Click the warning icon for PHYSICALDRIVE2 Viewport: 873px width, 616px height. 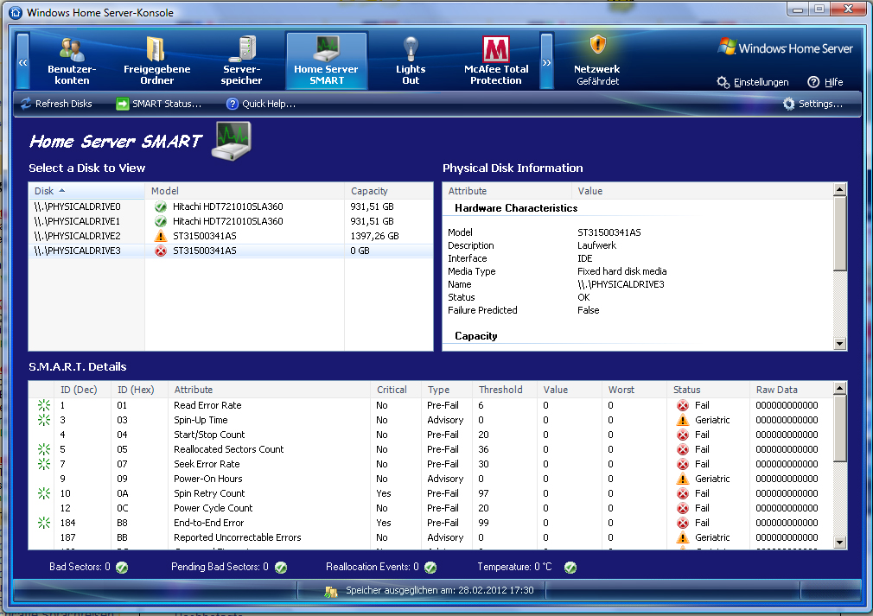pyautogui.click(x=161, y=236)
